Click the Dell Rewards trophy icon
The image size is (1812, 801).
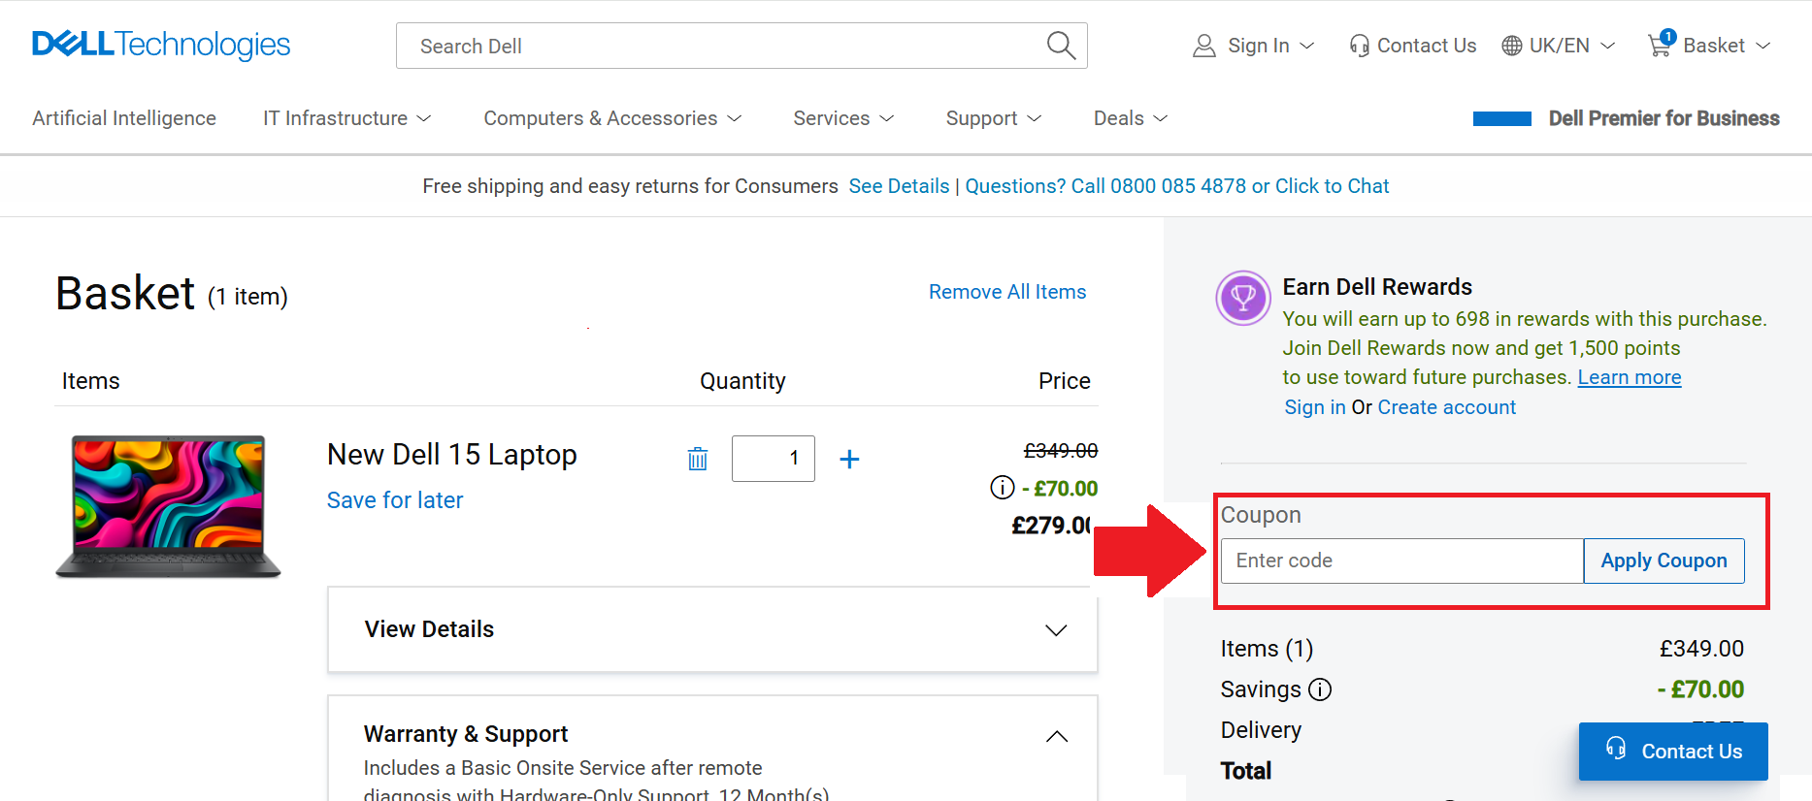pyautogui.click(x=1243, y=298)
